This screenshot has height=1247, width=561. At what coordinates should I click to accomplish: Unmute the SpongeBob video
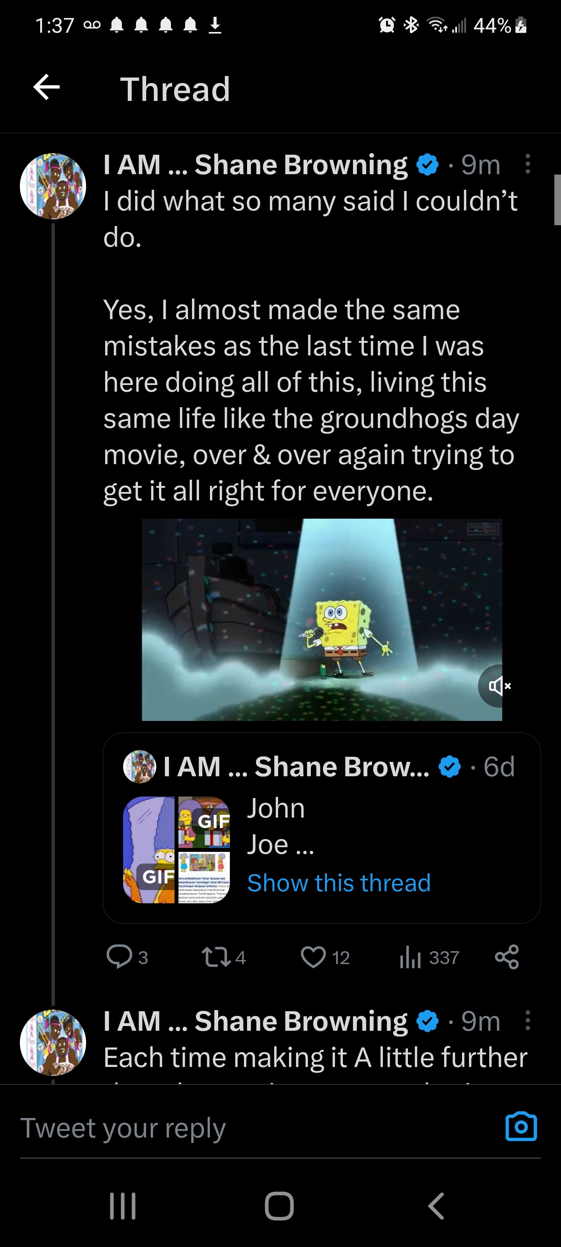pos(499,685)
